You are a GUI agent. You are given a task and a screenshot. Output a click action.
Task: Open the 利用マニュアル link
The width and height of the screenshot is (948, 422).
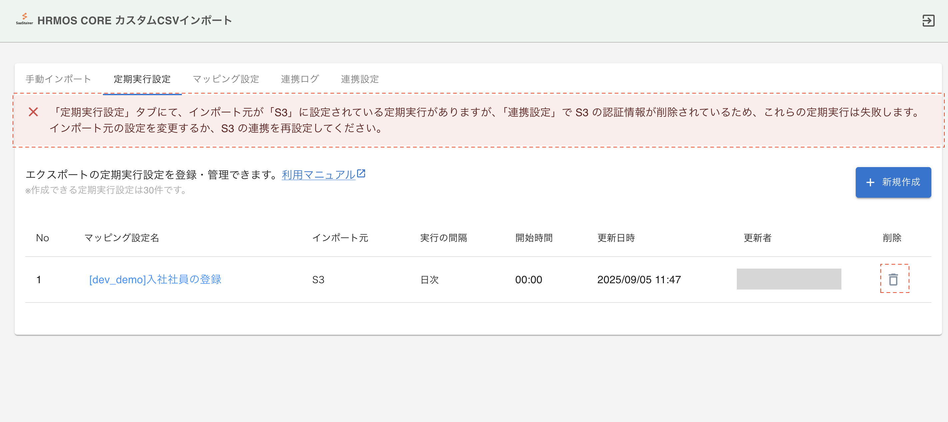click(318, 175)
